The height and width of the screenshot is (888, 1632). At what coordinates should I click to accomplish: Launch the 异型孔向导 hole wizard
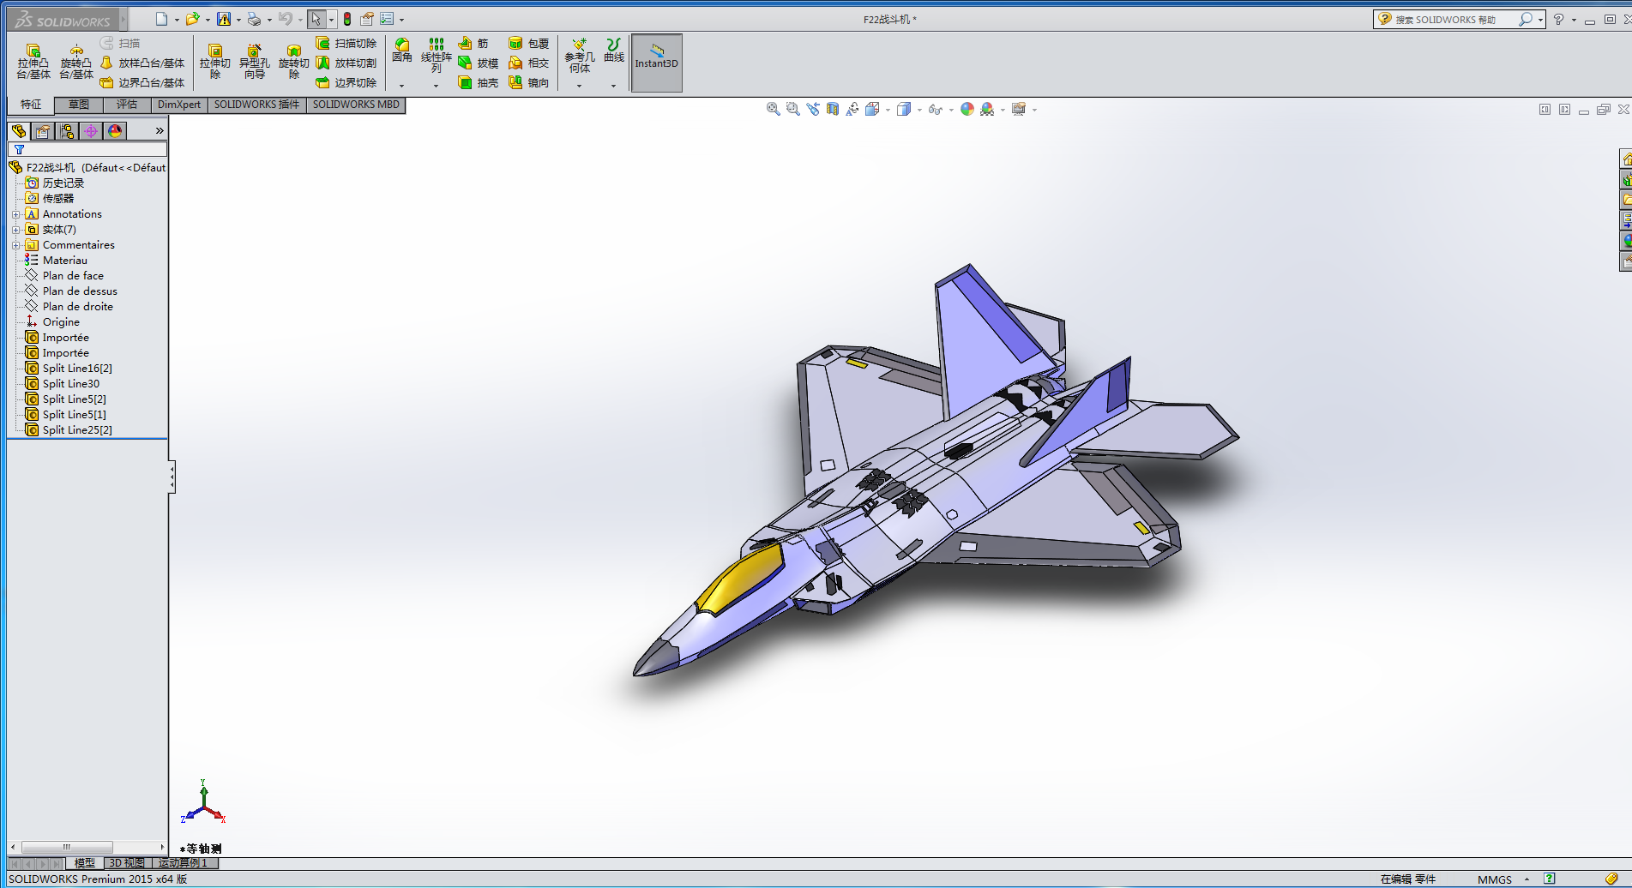[x=254, y=62]
